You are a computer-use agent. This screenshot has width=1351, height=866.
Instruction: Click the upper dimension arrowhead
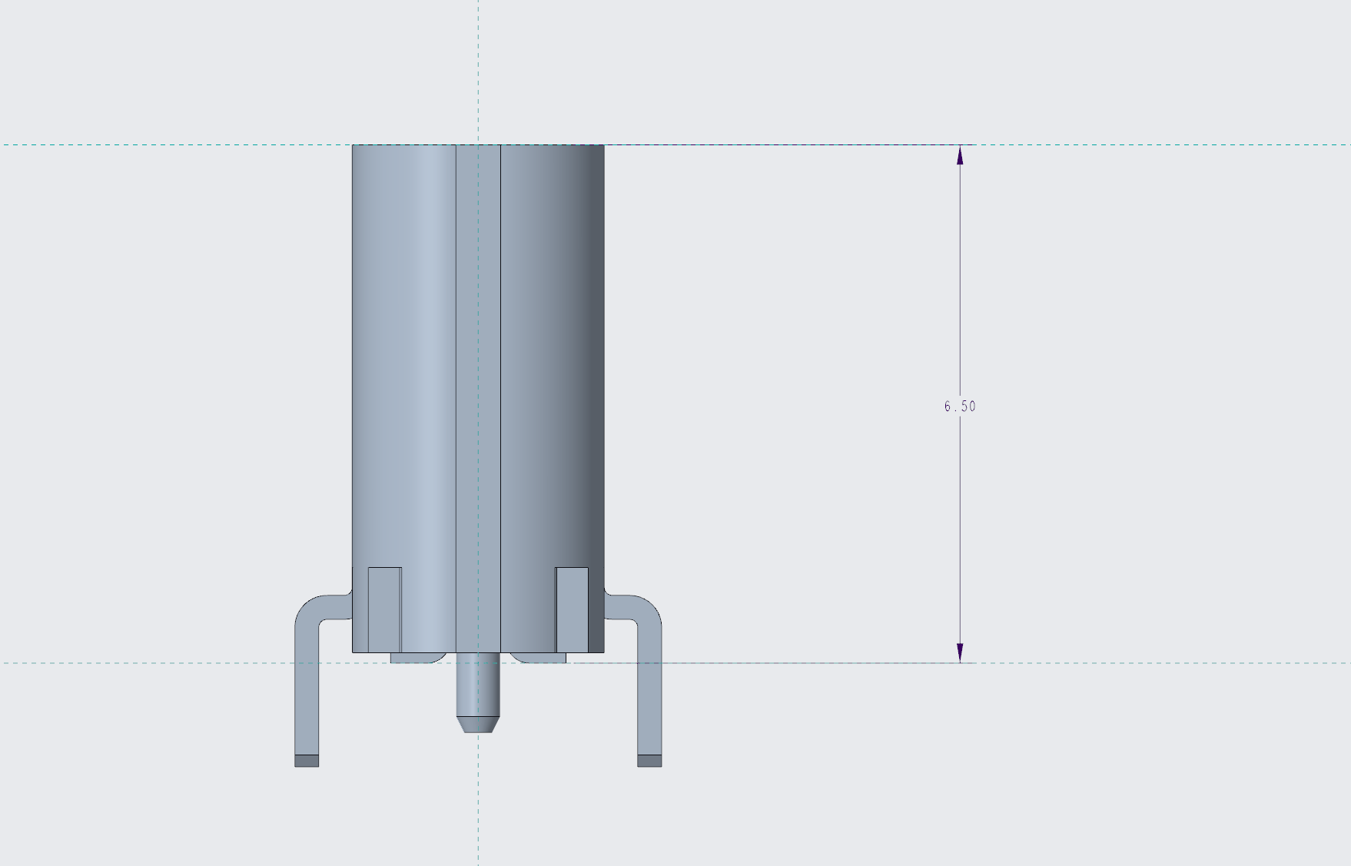pyautogui.click(x=960, y=155)
